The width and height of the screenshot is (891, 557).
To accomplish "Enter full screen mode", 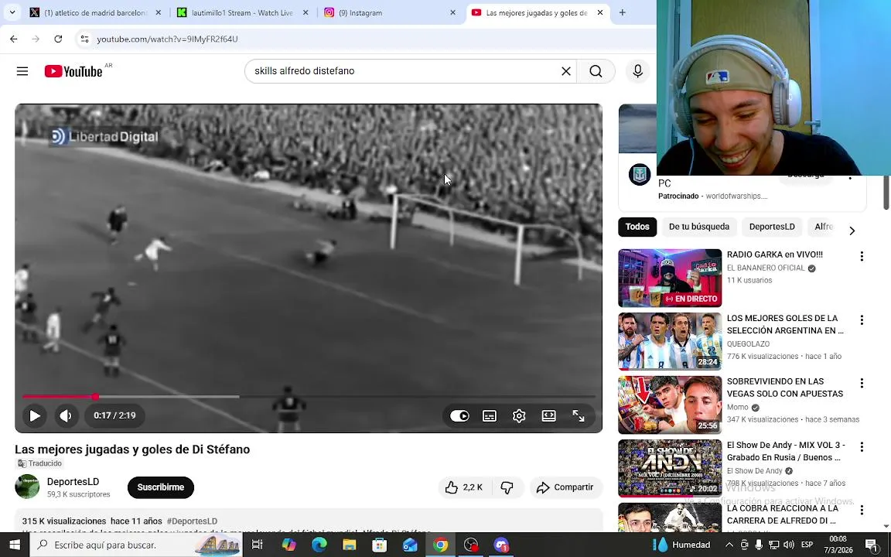I will (579, 415).
